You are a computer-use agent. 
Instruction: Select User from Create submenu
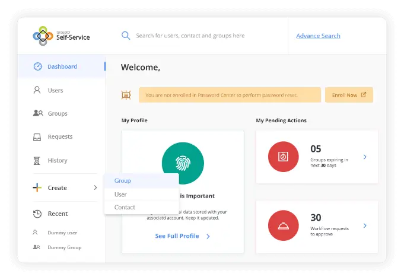tap(120, 195)
